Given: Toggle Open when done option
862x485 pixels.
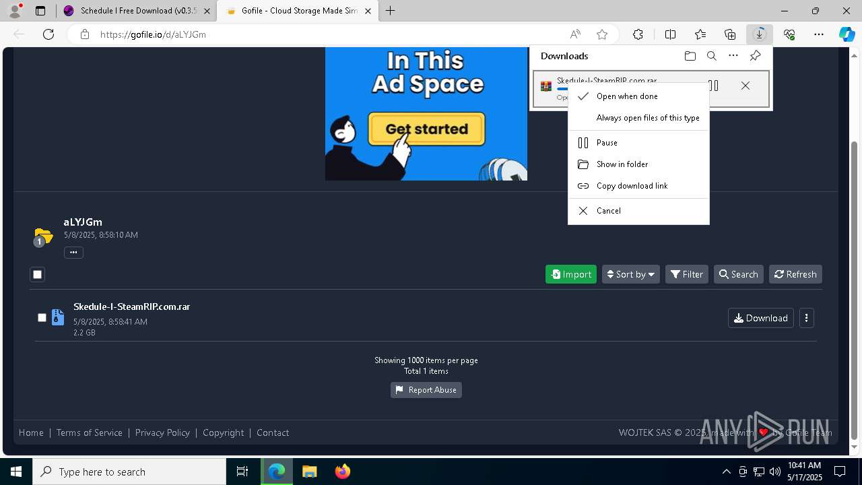Looking at the screenshot, I should pos(638,96).
